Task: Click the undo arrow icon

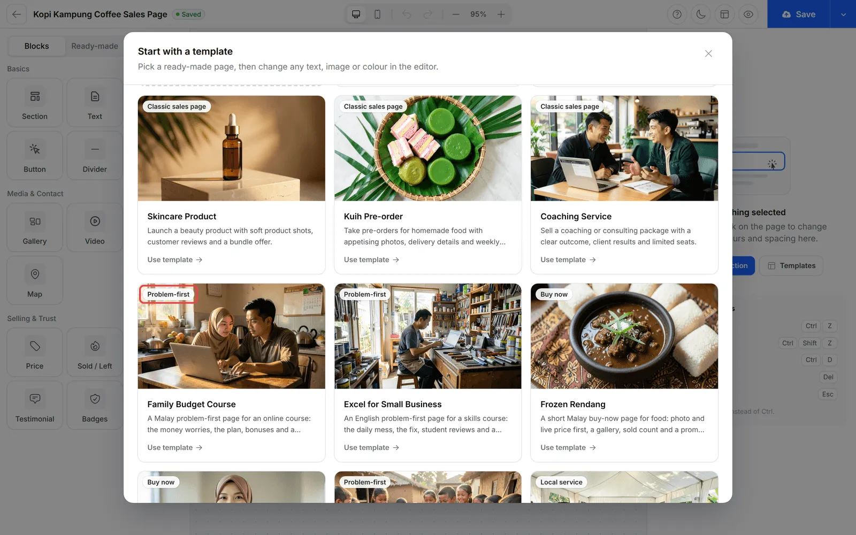Action: tap(407, 14)
